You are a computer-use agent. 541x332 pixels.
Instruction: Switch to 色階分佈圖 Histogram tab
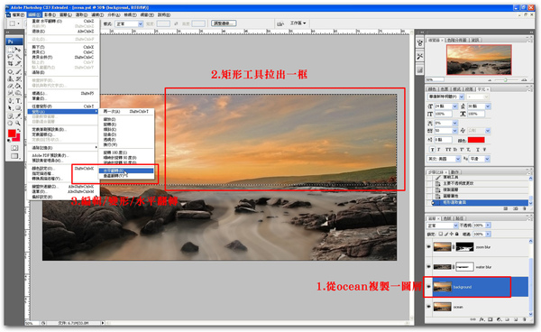click(456, 40)
